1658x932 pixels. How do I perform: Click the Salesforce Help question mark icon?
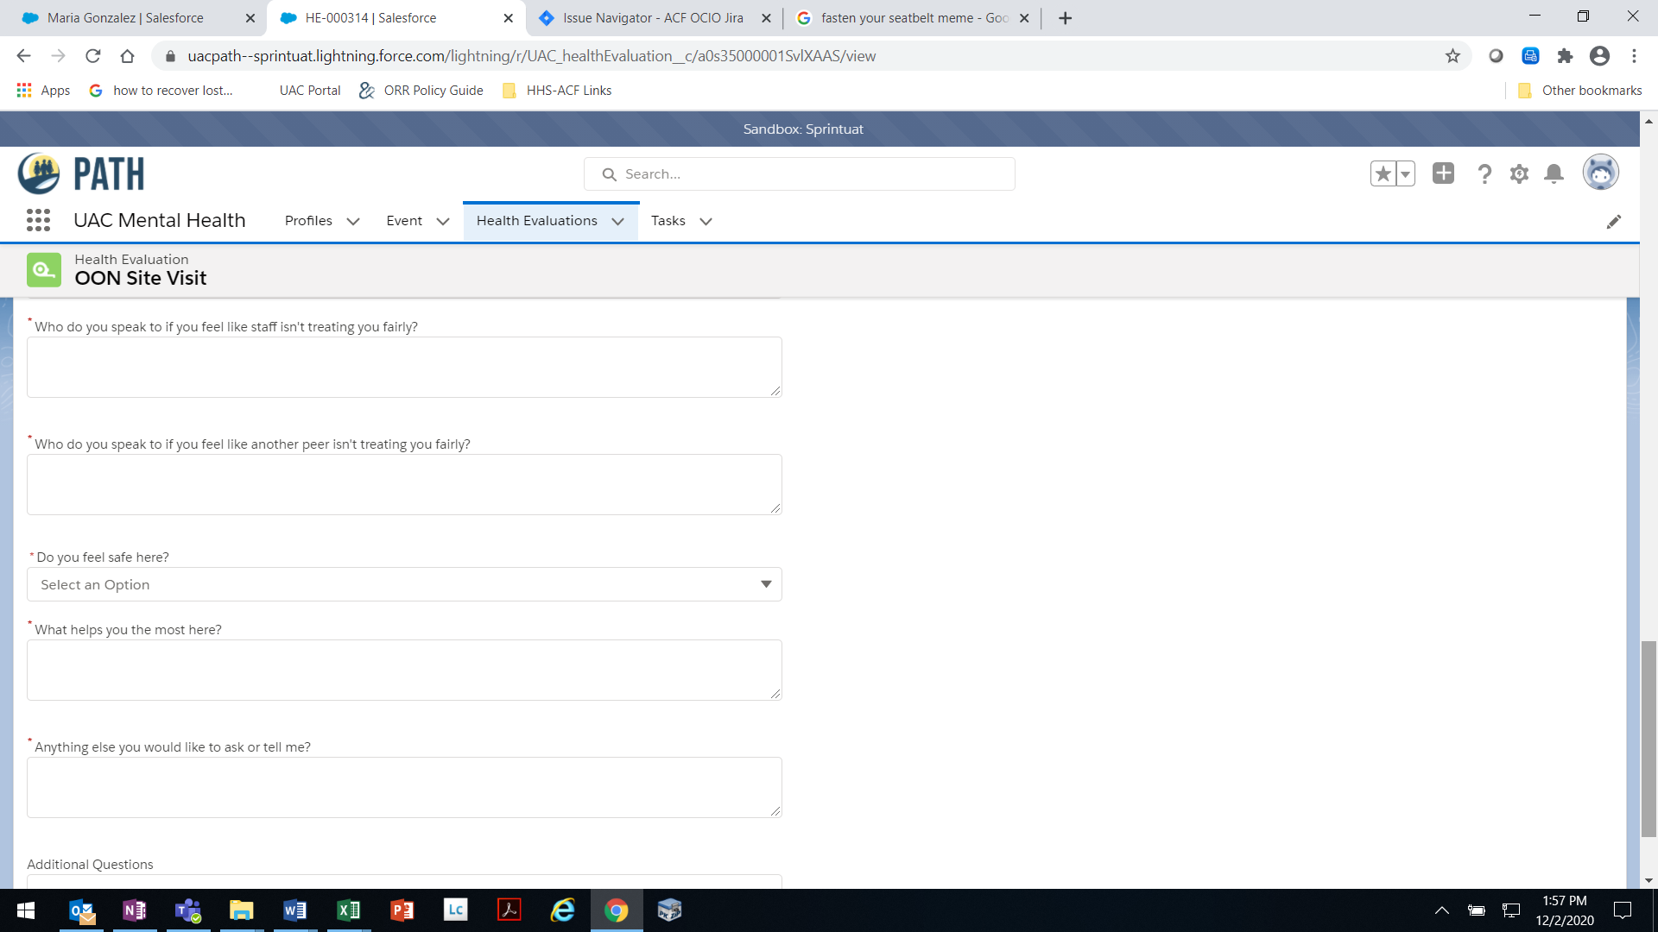1484,174
